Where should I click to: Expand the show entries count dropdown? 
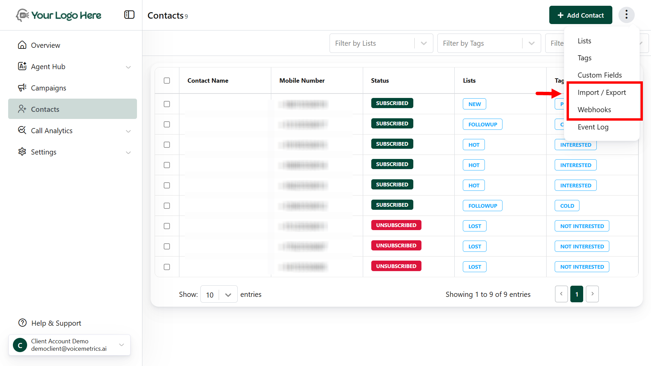(219, 294)
